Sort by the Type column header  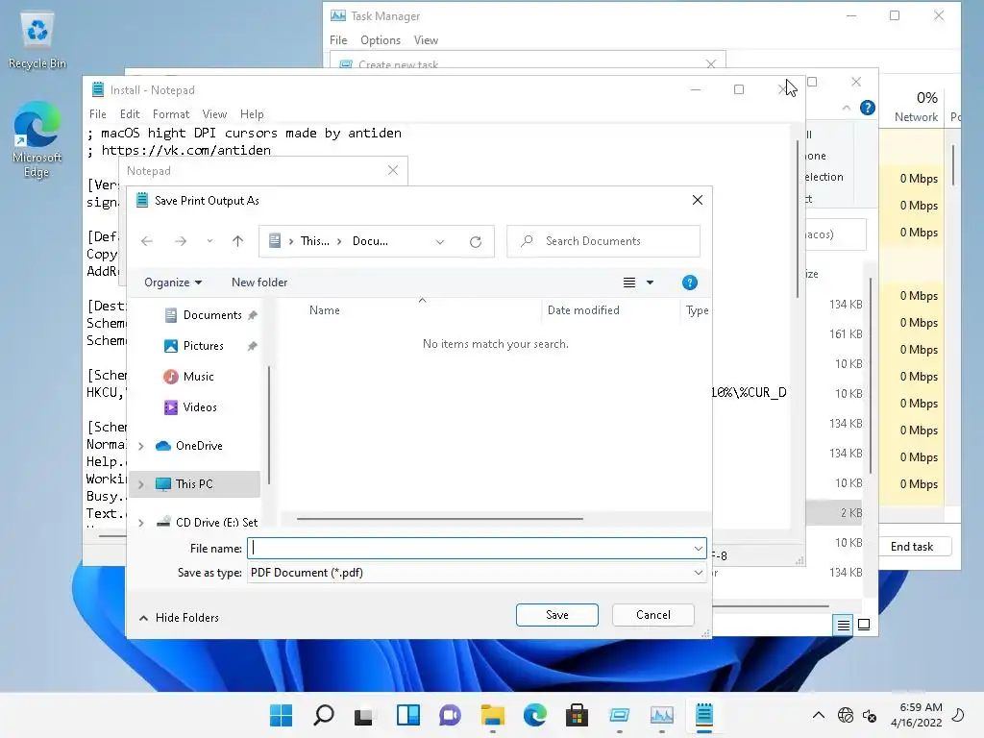(x=697, y=310)
